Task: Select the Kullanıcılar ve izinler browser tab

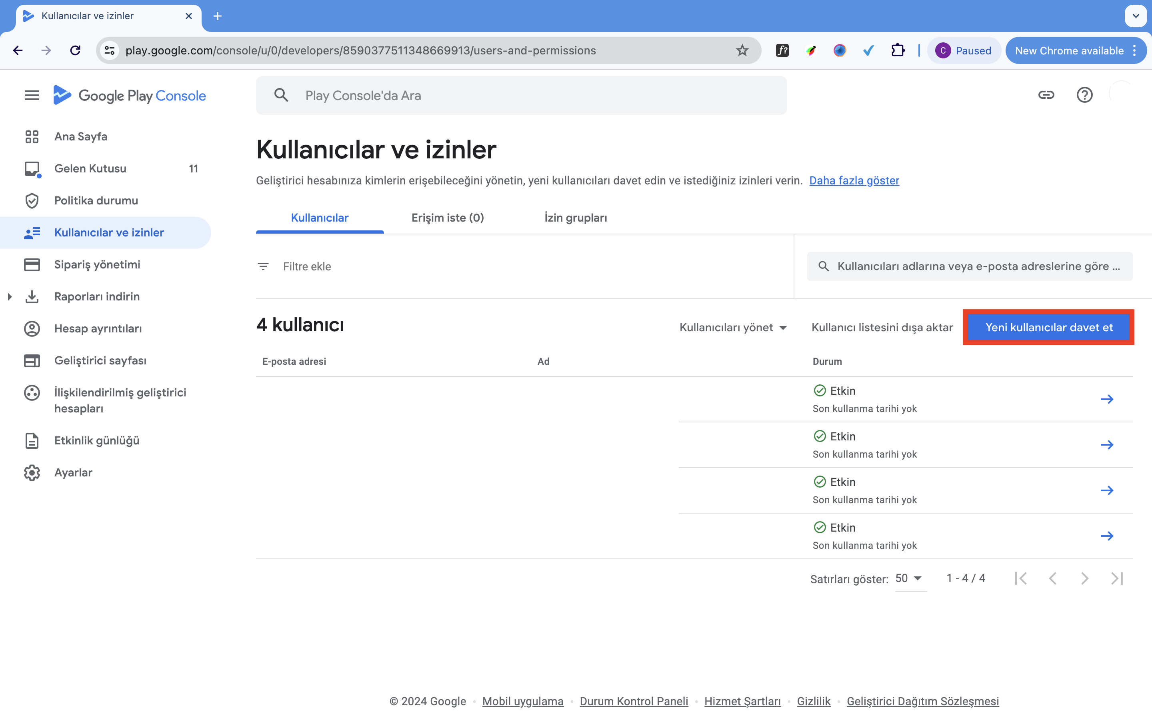Action: coord(108,16)
